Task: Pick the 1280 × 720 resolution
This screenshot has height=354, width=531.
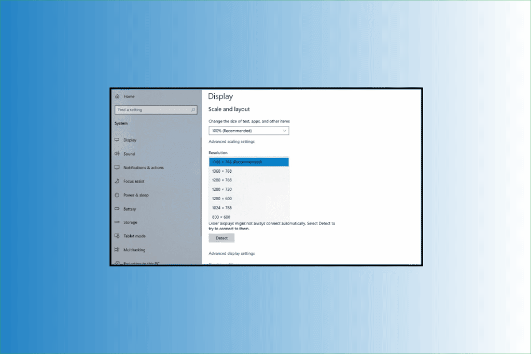Action: coord(248,189)
